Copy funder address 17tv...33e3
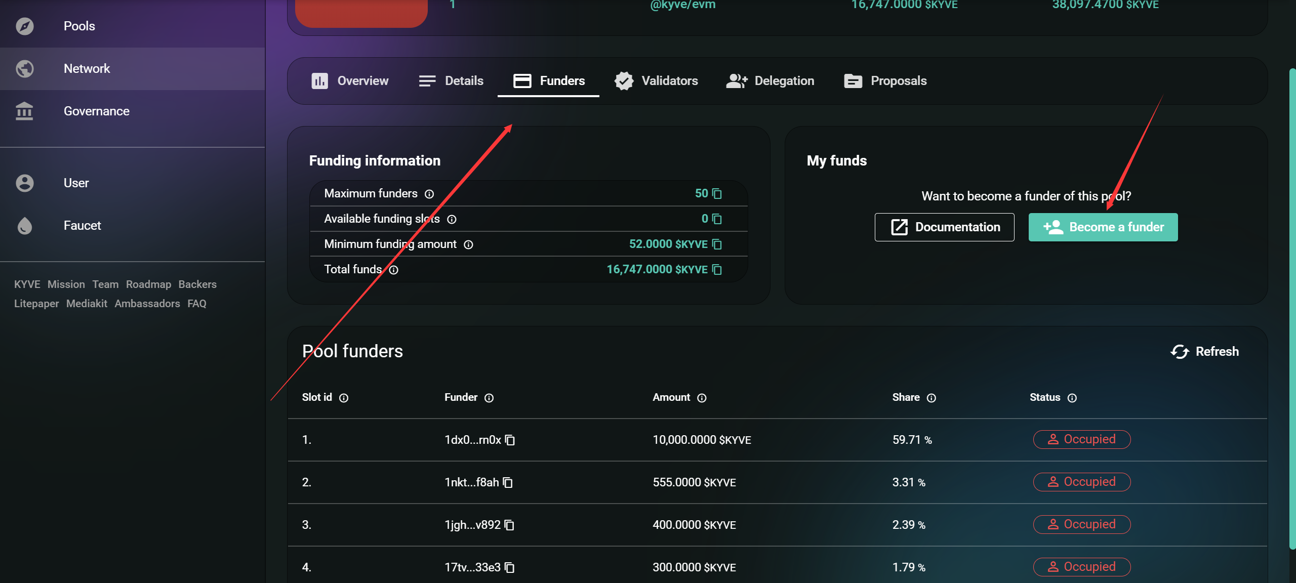Image resolution: width=1296 pixels, height=583 pixels. 510,568
